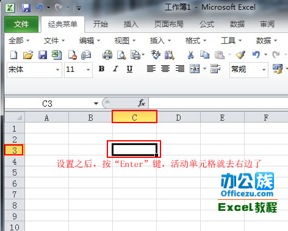Switch to the 开始 ribbon tab

click(101, 24)
